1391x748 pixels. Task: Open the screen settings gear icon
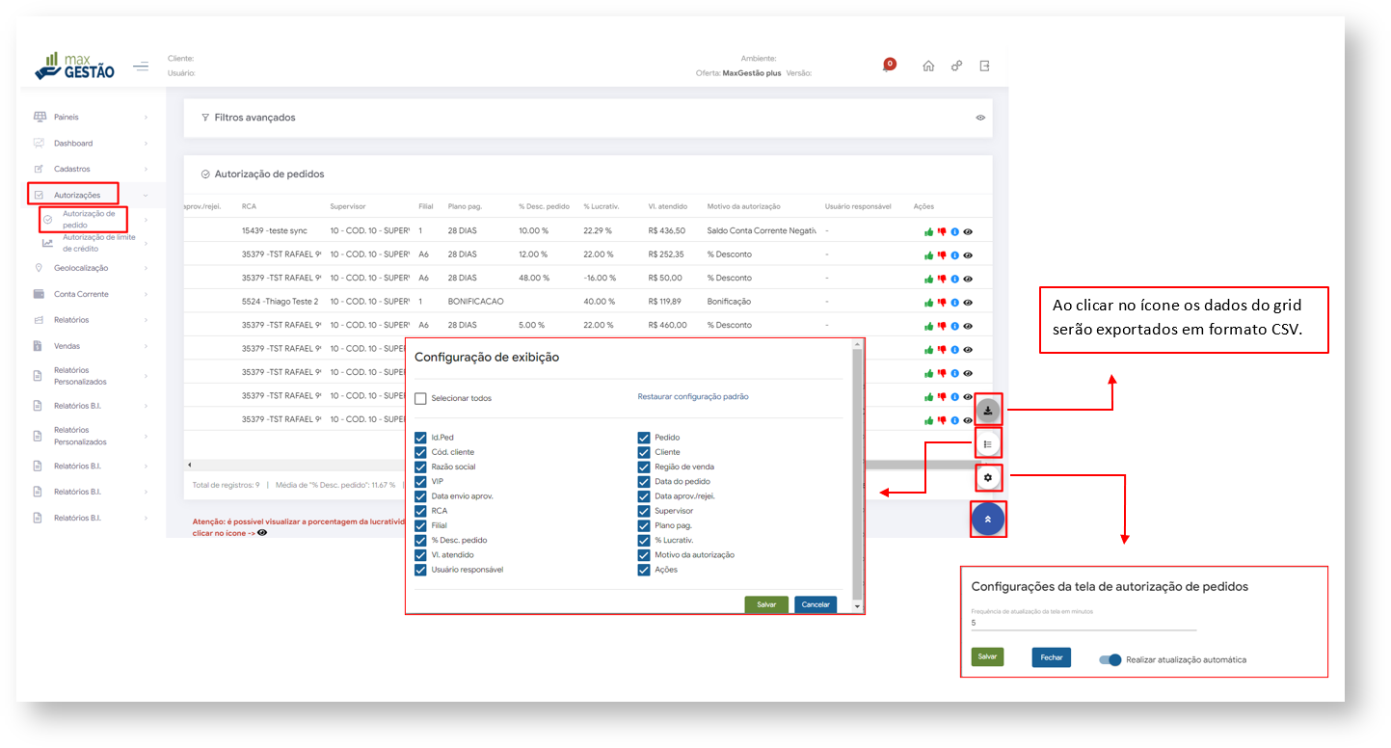pyautogui.click(x=988, y=477)
